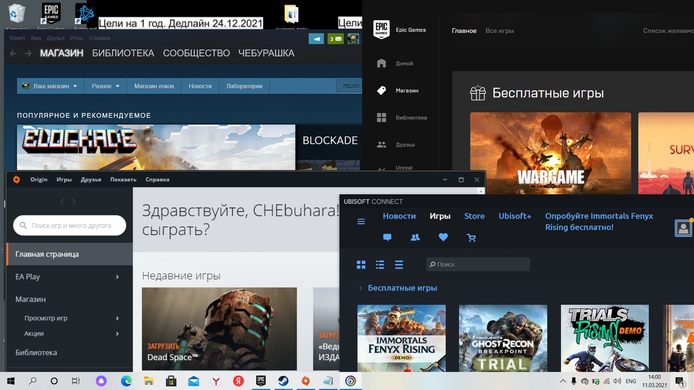Go back with Steam's back arrow
The image size is (694, 390).
click(x=13, y=53)
